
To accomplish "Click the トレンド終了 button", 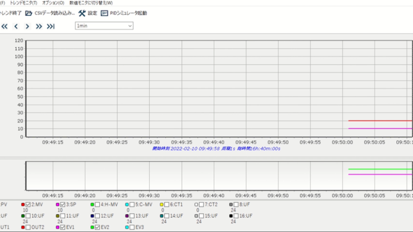I will click(10, 13).
